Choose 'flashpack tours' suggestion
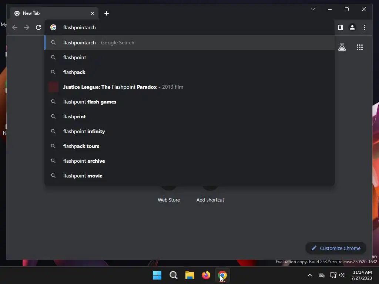 click(189, 146)
